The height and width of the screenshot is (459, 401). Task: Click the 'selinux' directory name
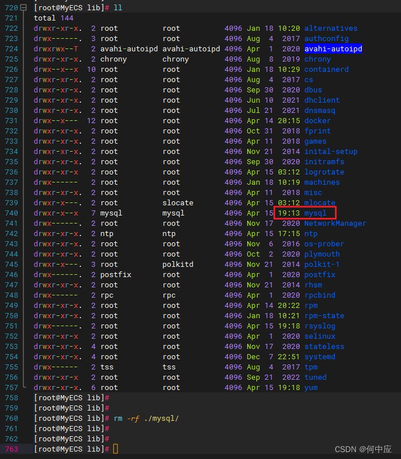coord(320,336)
